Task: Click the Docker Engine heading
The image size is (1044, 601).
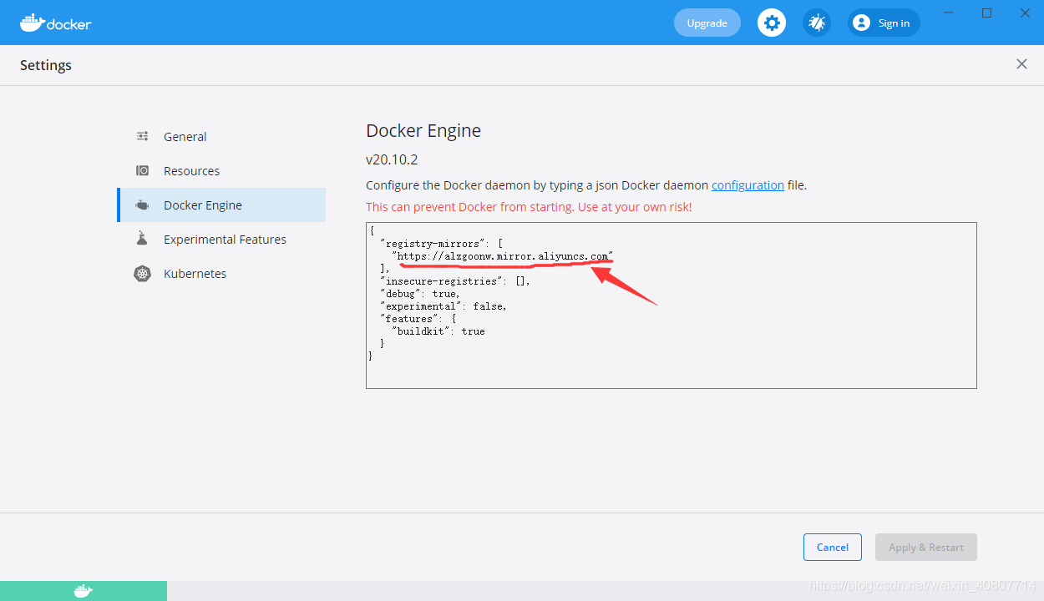Action: pos(423,130)
